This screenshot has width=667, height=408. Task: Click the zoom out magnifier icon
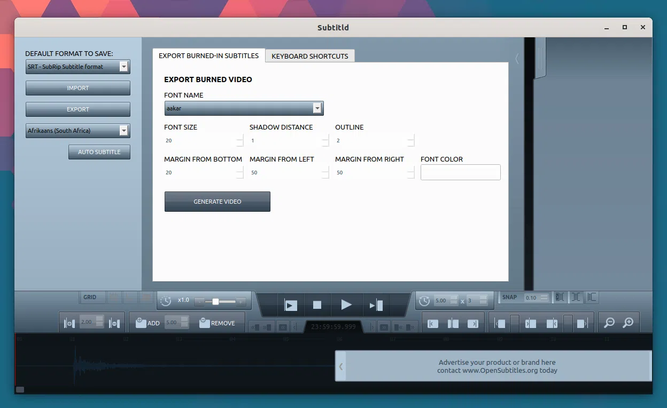point(609,323)
